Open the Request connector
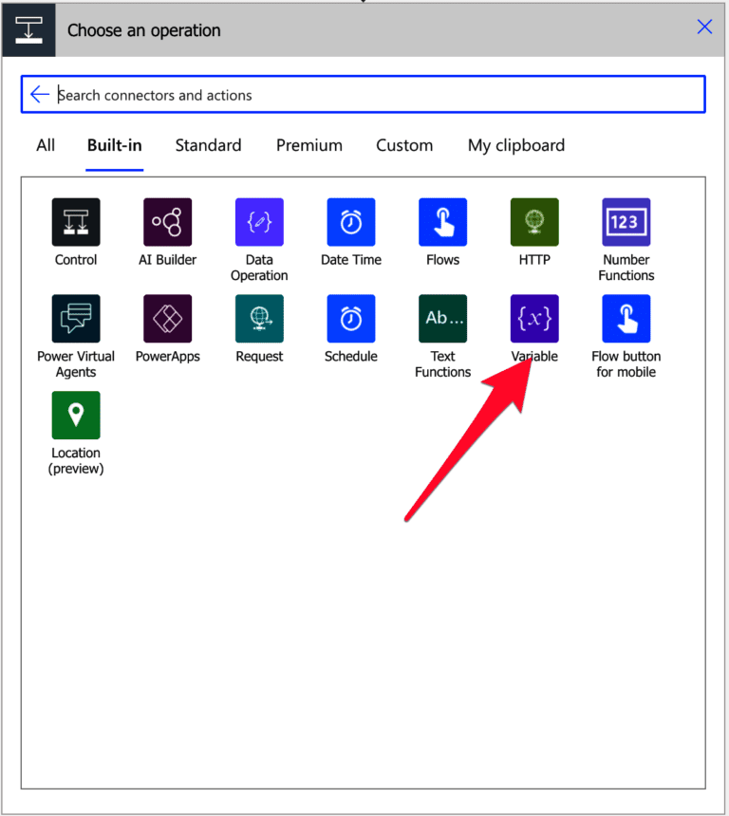The height and width of the screenshot is (816, 729). pos(259,319)
